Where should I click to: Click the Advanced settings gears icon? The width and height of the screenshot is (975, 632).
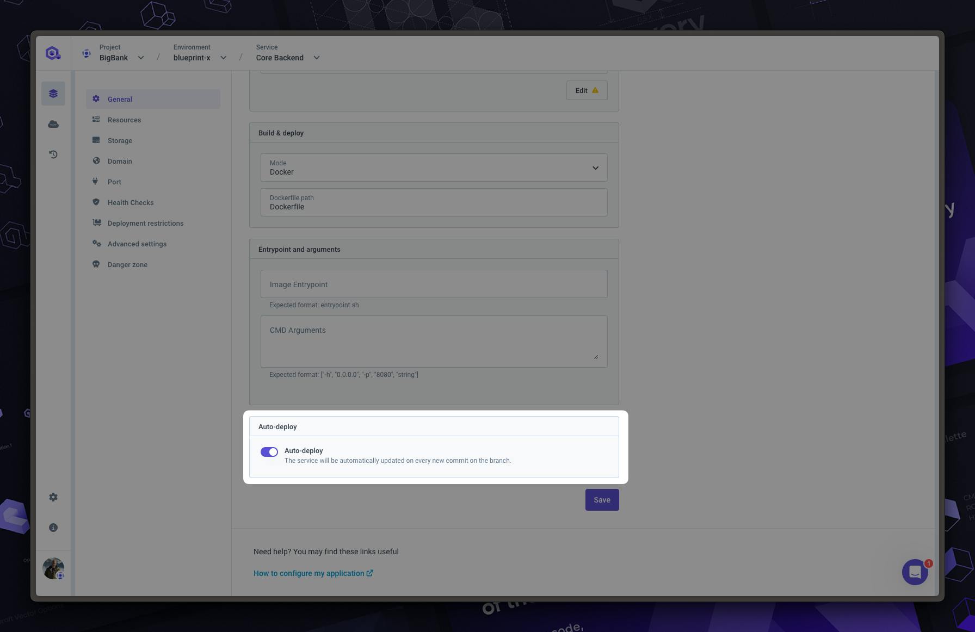tap(97, 243)
